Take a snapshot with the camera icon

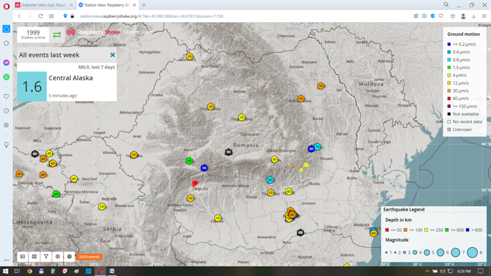click(424, 16)
